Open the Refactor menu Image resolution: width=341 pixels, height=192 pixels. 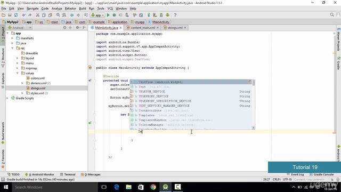click(70, 9)
